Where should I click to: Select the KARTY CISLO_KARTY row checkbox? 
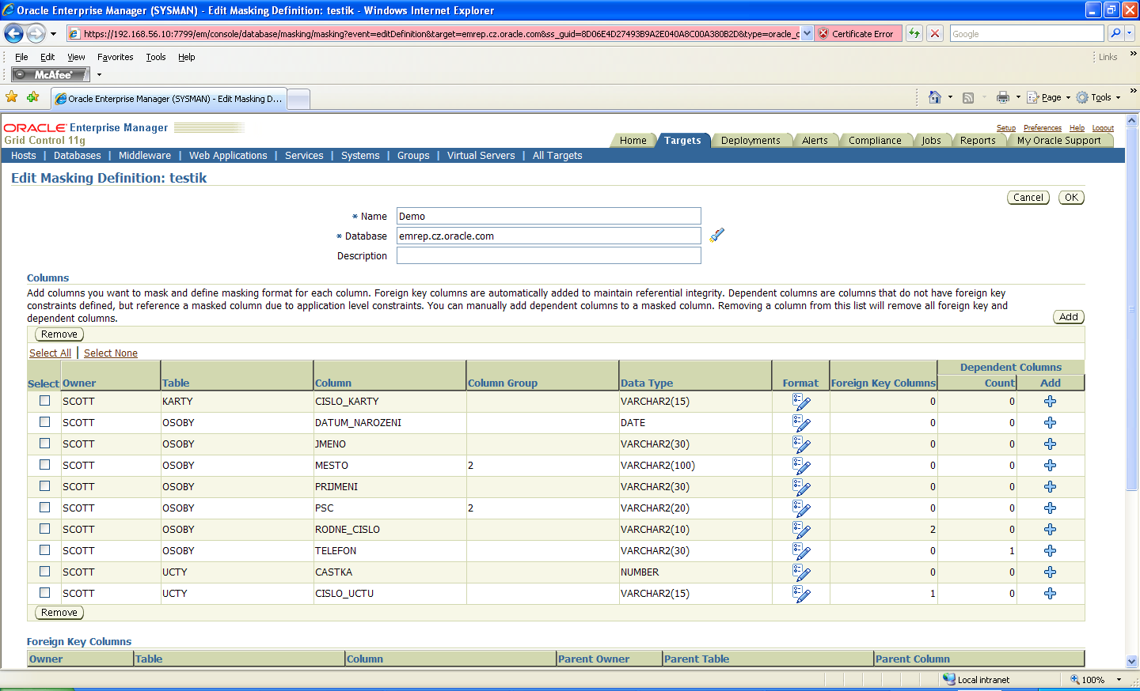point(45,401)
